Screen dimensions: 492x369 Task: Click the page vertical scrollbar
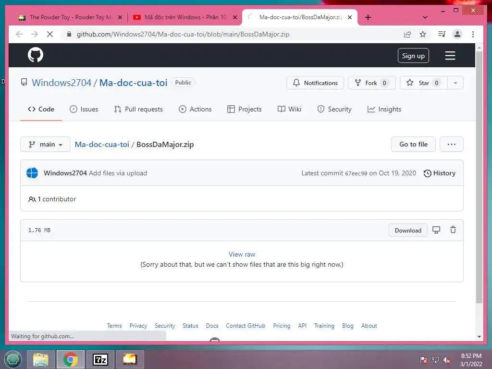pos(479,177)
